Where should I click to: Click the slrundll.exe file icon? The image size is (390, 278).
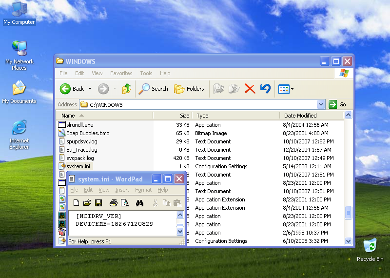point(62,125)
